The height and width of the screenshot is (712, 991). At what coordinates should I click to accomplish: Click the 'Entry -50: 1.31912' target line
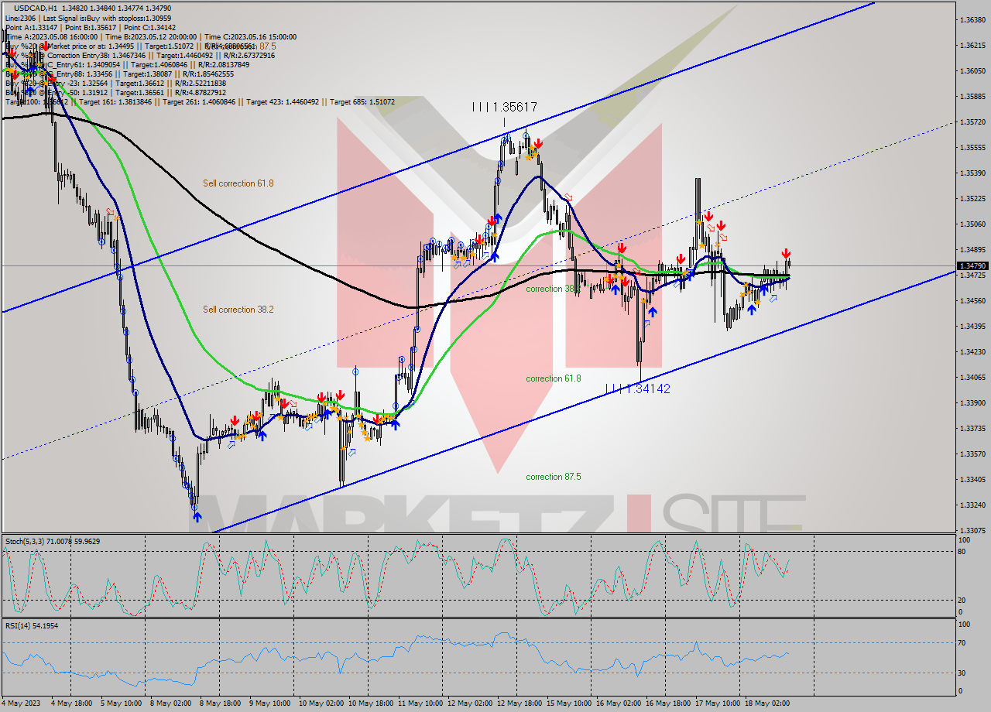(x=116, y=93)
